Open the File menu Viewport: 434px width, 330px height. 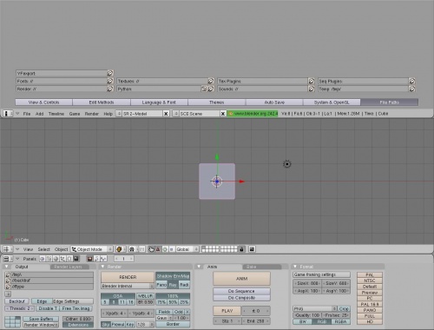[x=27, y=114]
